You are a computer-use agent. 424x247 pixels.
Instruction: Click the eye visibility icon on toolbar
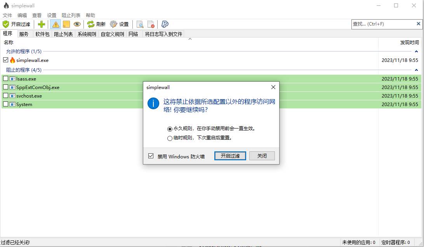76,24
